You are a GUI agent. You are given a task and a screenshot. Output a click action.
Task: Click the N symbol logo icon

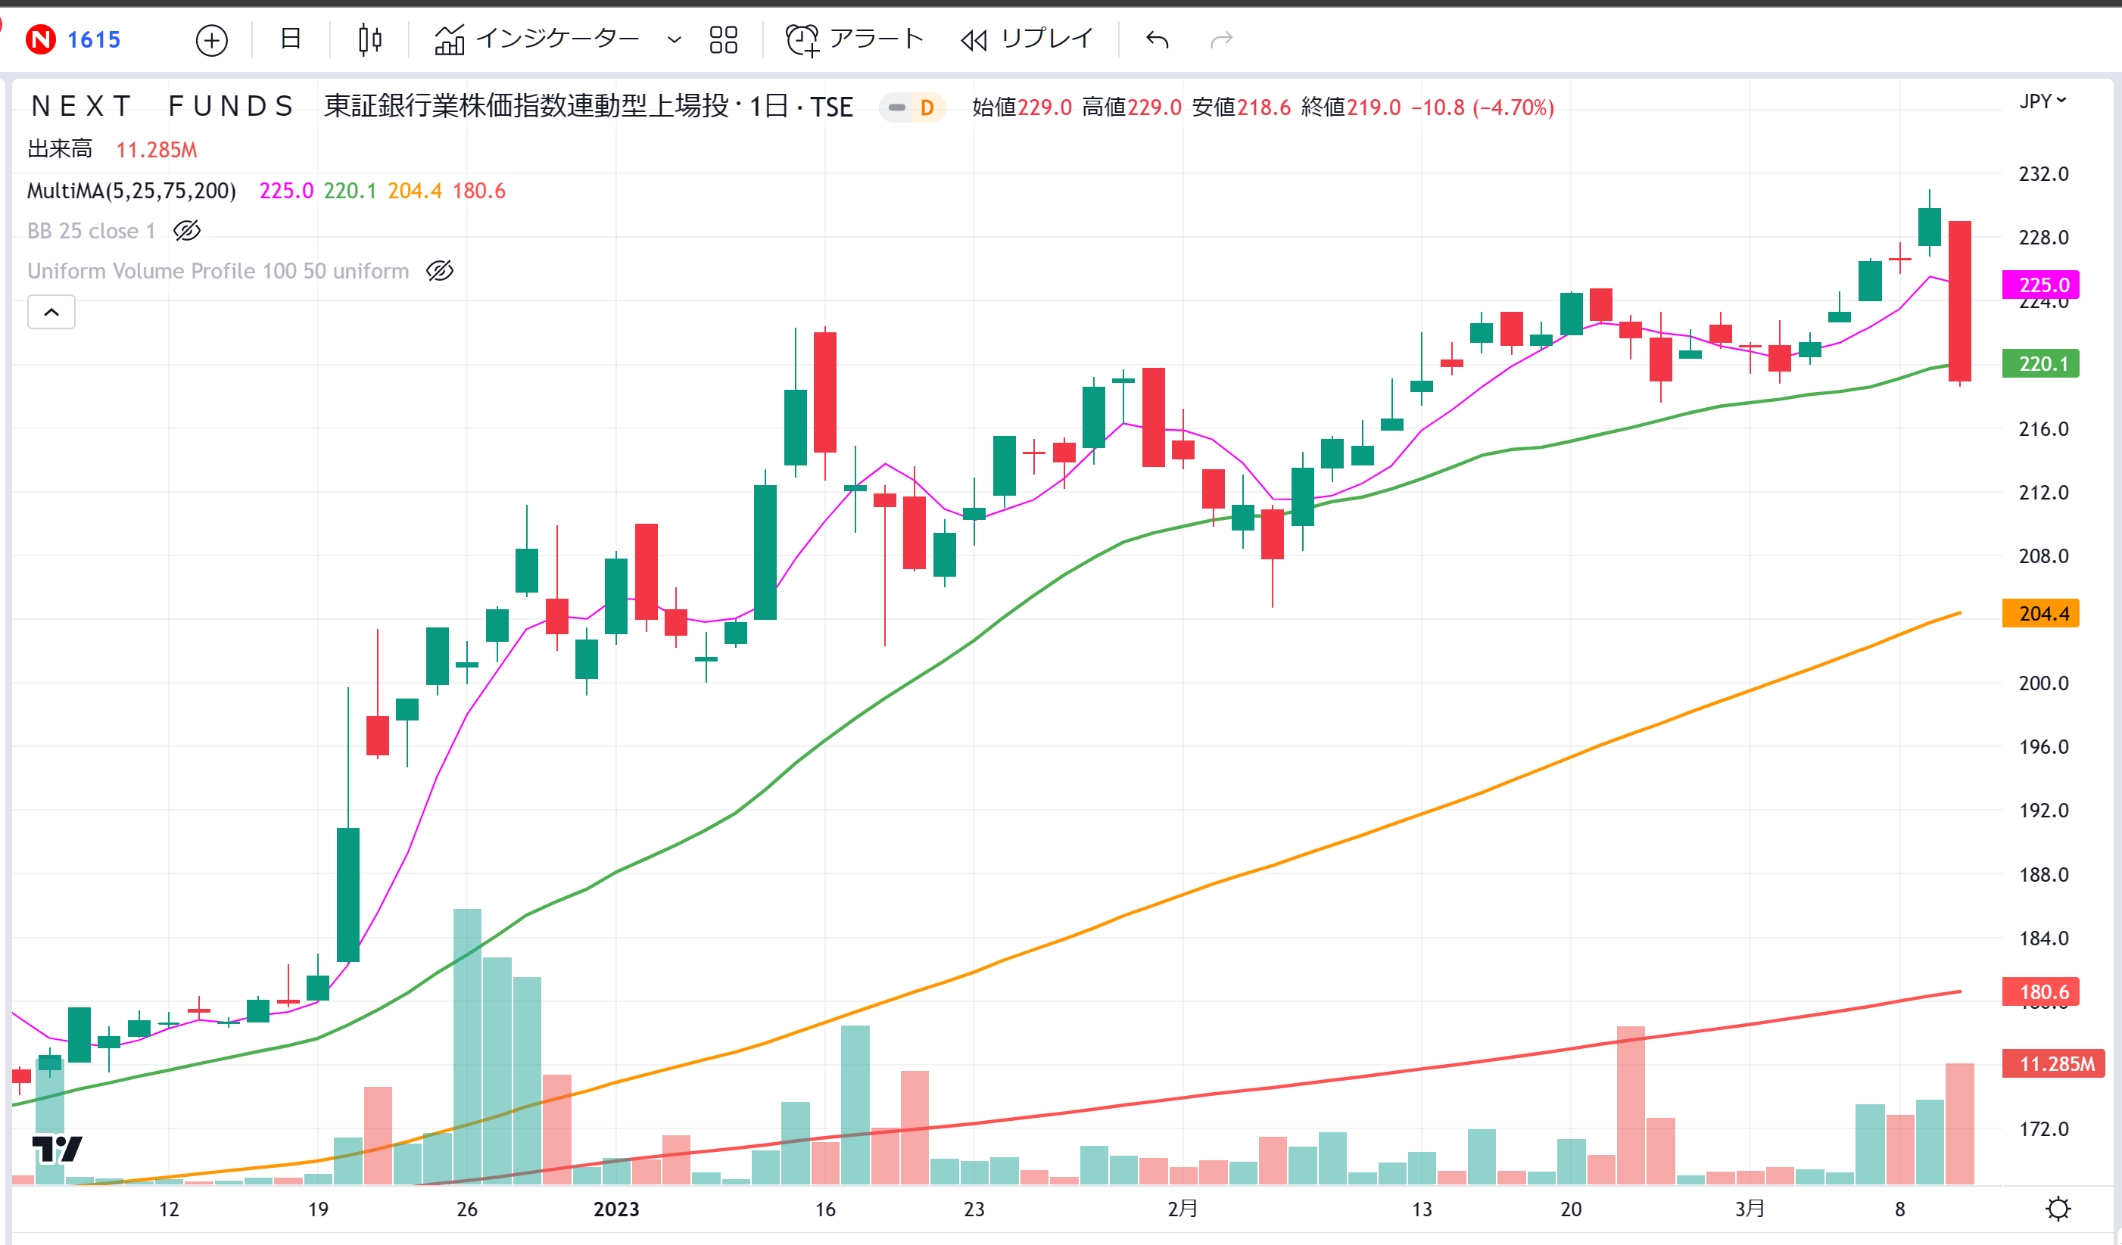tap(40, 39)
